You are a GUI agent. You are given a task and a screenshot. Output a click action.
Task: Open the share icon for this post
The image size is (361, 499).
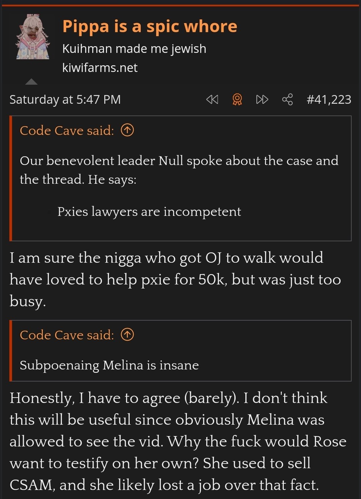[x=287, y=99]
